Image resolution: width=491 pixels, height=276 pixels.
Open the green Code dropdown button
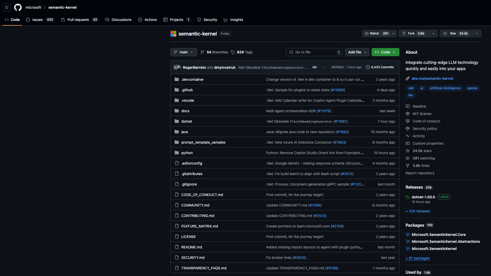(x=385, y=52)
